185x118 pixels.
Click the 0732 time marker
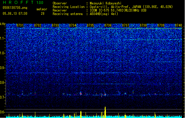[38, 25]
